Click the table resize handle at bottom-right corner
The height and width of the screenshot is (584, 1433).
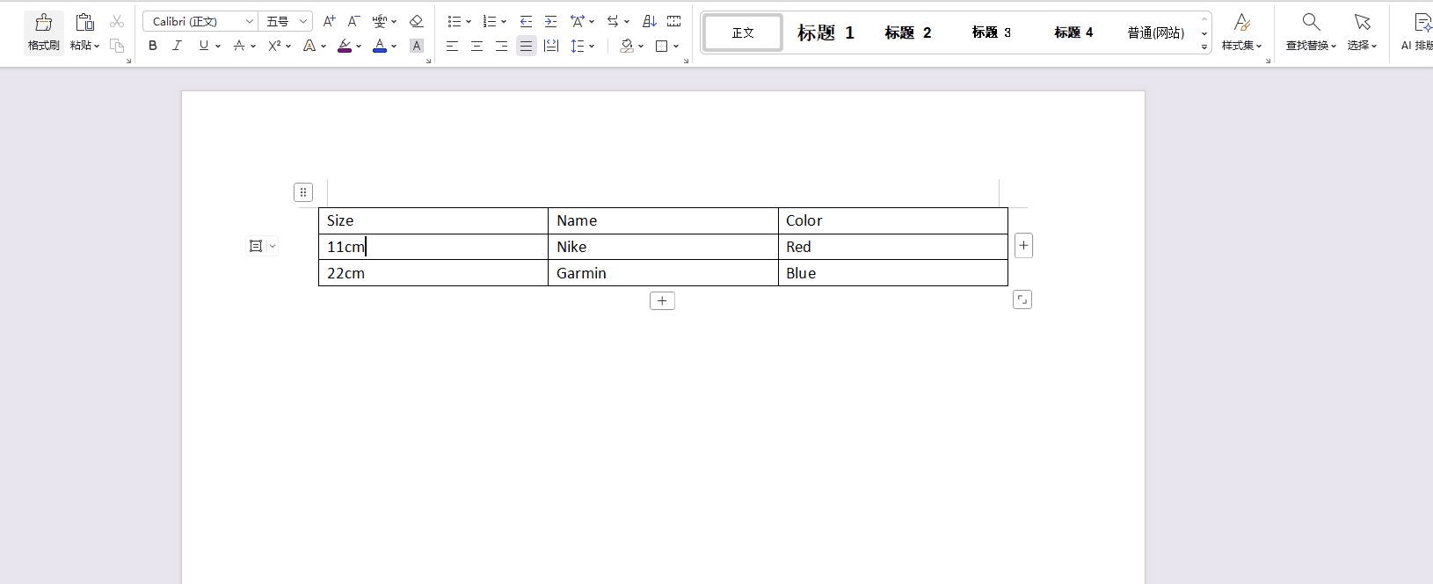[1022, 299]
